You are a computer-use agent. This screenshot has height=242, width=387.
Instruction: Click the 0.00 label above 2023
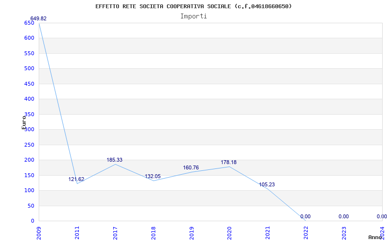pos(343,216)
